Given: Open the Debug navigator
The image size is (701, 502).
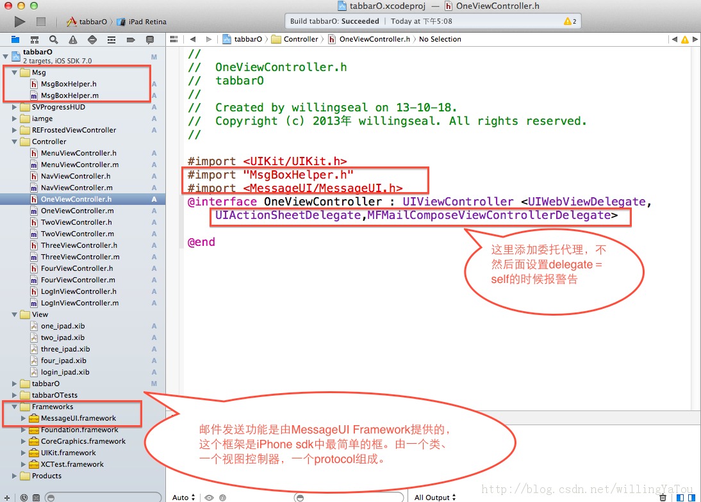Looking at the screenshot, I should pyautogui.click(x=111, y=40).
